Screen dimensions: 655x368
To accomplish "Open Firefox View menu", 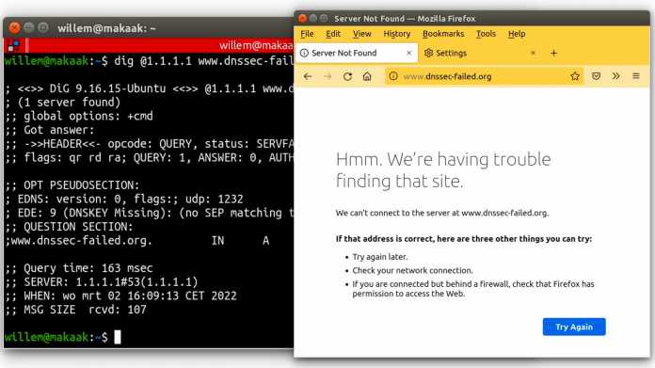I will [361, 34].
